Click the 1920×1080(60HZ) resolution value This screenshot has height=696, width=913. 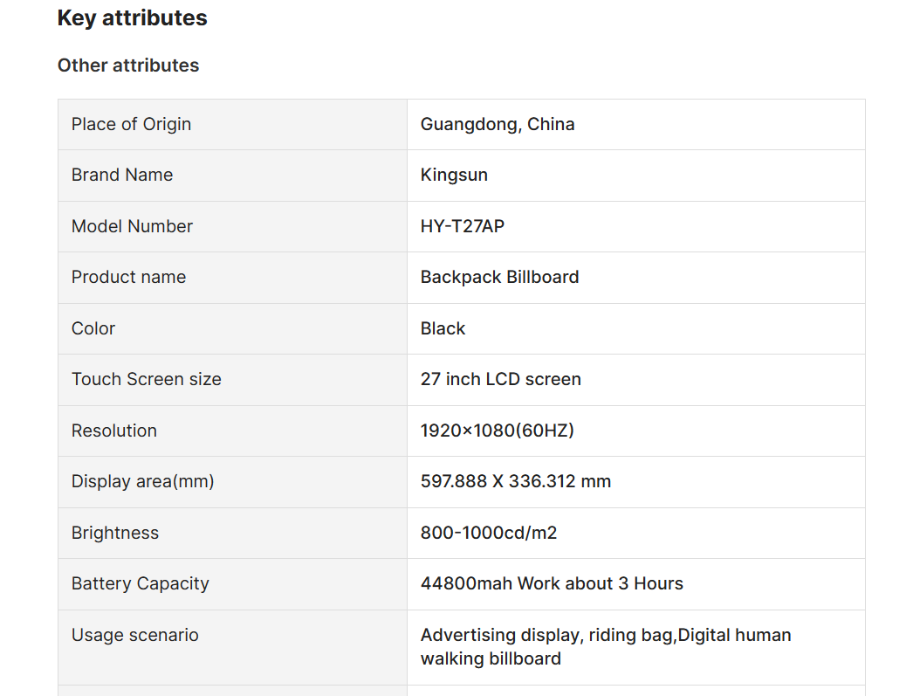click(x=498, y=431)
